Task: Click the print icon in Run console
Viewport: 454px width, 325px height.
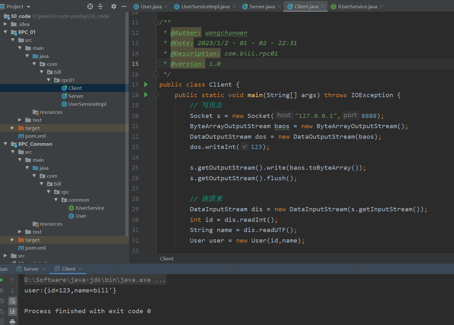Action: click(x=12, y=321)
